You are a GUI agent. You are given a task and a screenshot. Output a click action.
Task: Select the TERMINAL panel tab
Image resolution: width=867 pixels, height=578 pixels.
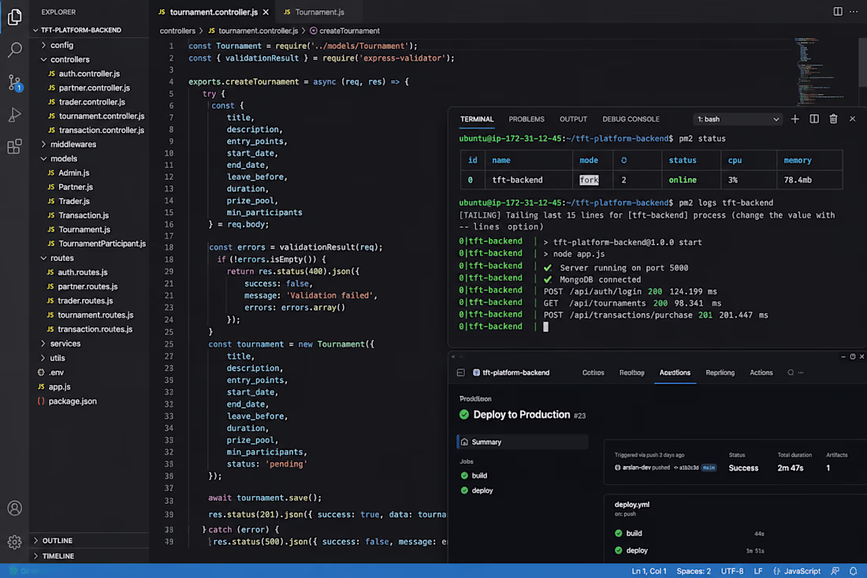pyautogui.click(x=477, y=119)
